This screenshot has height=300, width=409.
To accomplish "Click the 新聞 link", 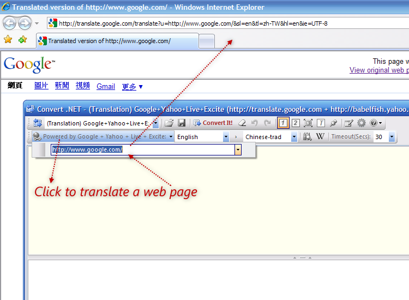I will pos(62,85).
